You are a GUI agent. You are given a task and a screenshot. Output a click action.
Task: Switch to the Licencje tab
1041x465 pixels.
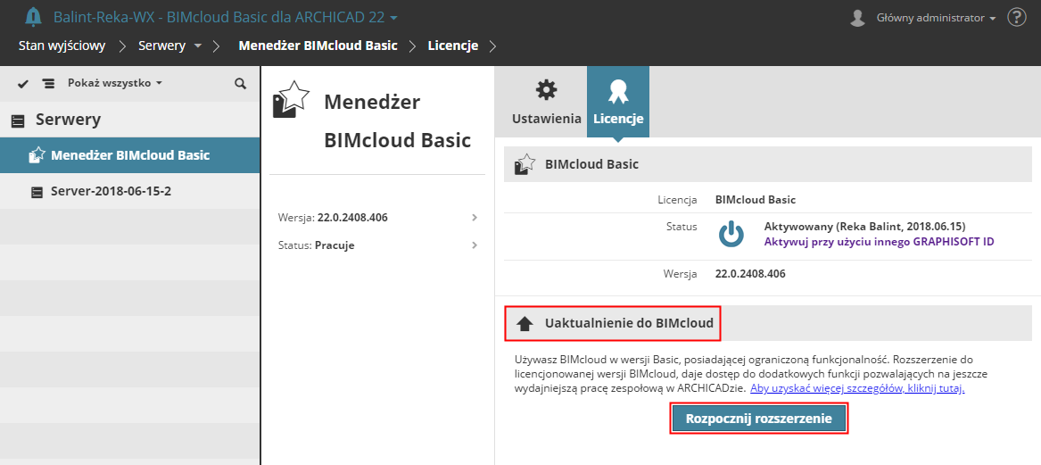click(618, 102)
